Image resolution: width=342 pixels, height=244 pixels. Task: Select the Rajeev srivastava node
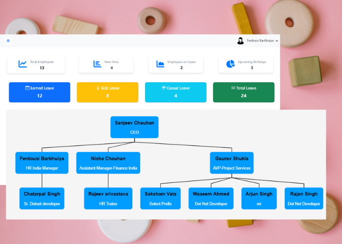108,199
